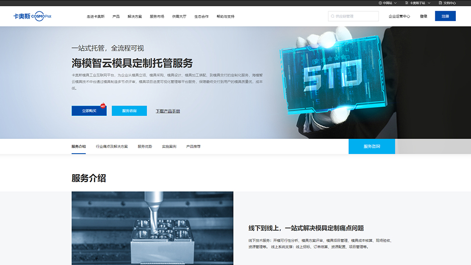Click the milling machine image

[152, 228]
